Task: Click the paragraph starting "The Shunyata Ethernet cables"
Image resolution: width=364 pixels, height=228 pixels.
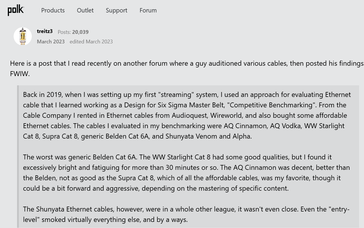Action: pyautogui.click(x=185, y=214)
